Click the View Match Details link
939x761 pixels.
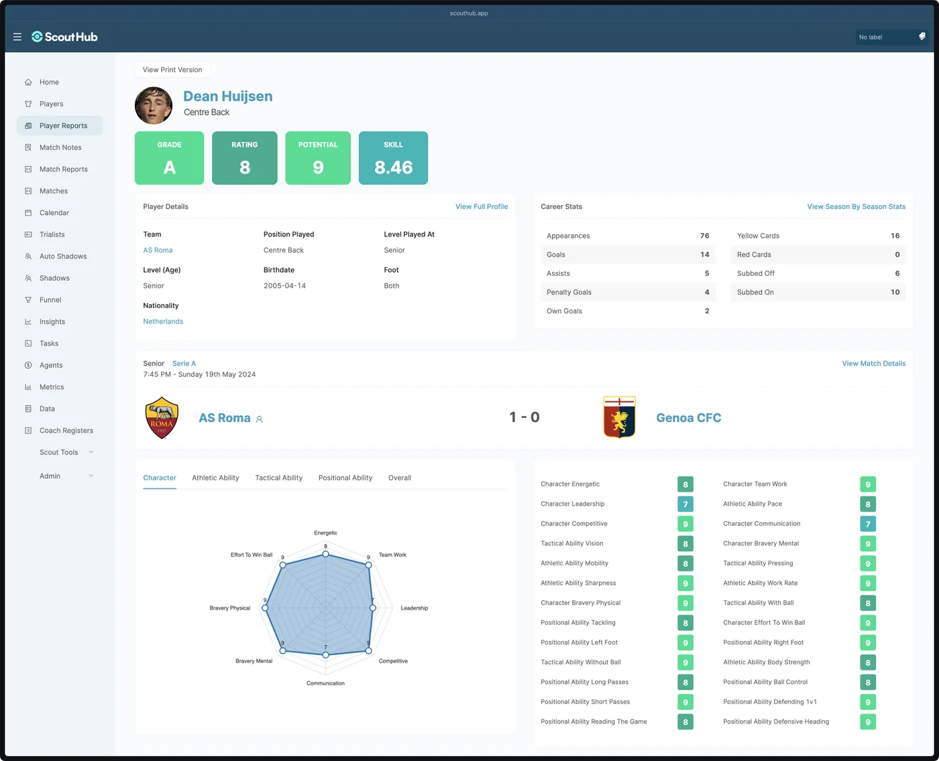[874, 363]
